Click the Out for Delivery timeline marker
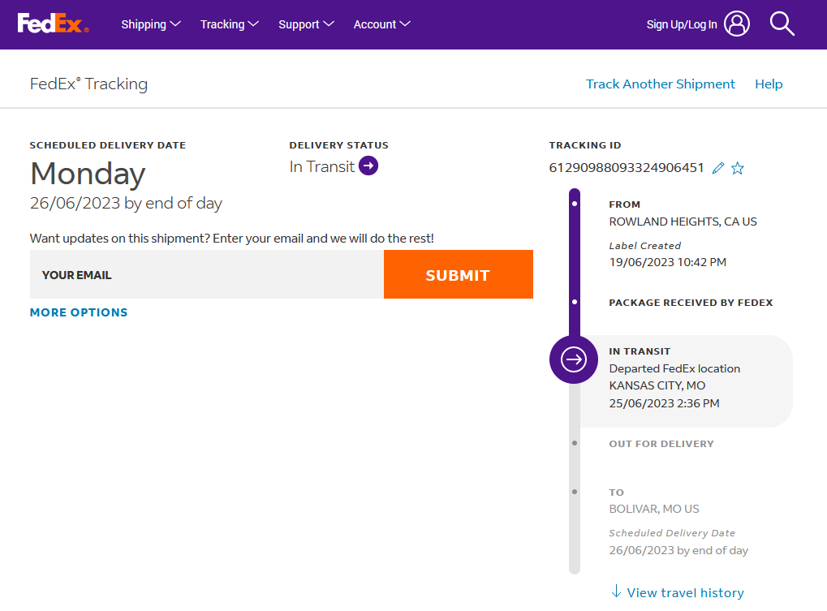This screenshot has width=827, height=611. pyautogui.click(x=575, y=443)
